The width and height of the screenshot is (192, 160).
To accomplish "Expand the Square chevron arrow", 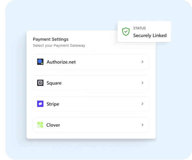I will pyautogui.click(x=143, y=83).
